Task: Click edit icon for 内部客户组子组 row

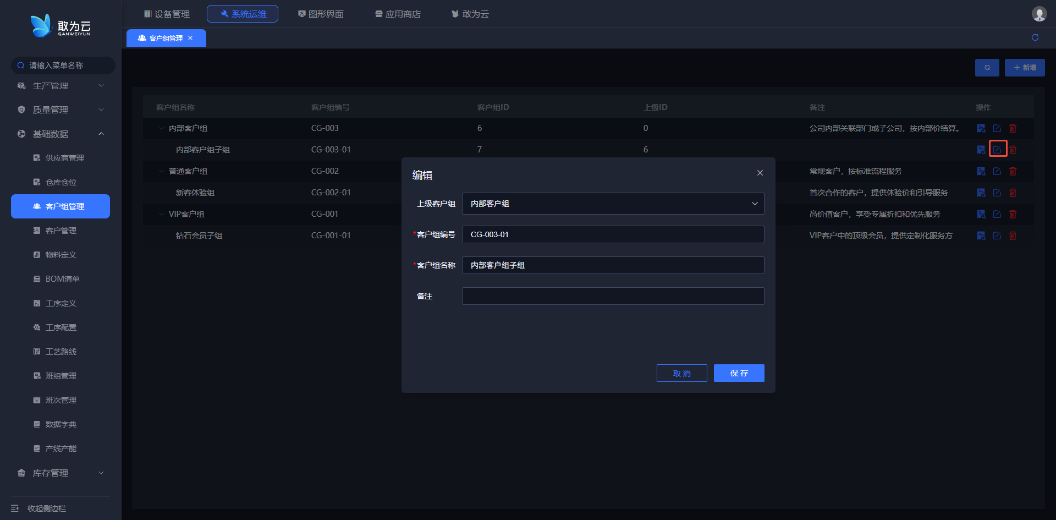Action: [x=997, y=150]
